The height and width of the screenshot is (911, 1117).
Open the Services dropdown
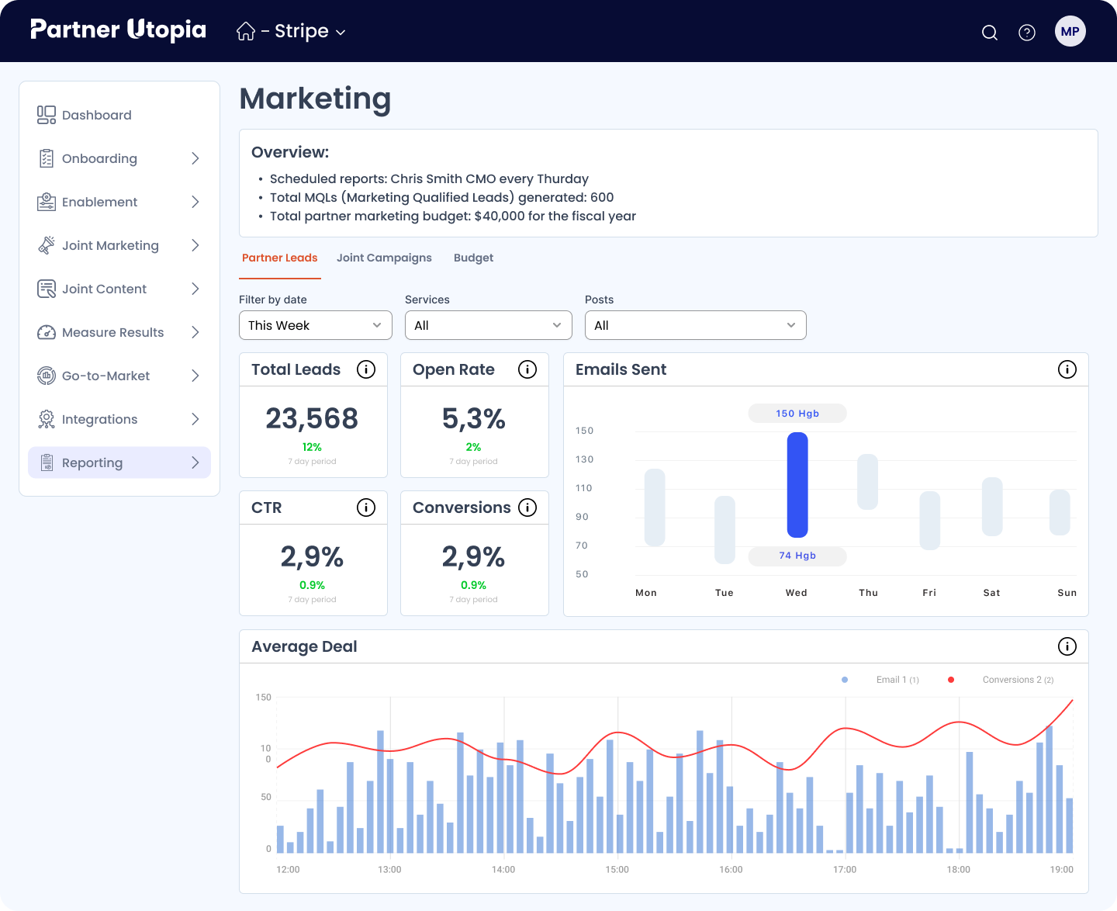point(488,325)
